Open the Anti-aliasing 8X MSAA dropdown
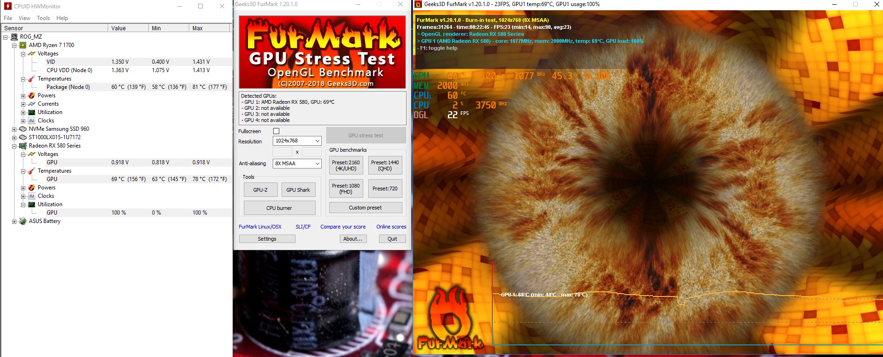The image size is (883, 357). (x=297, y=163)
